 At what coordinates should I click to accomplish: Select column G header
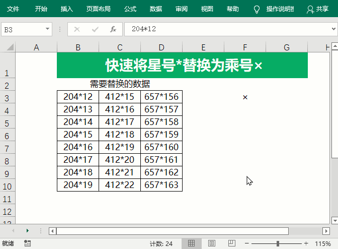[x=287, y=47]
